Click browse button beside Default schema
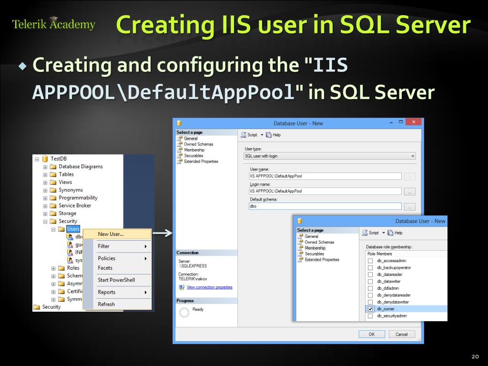The width and height of the screenshot is (488, 366). 409,207
